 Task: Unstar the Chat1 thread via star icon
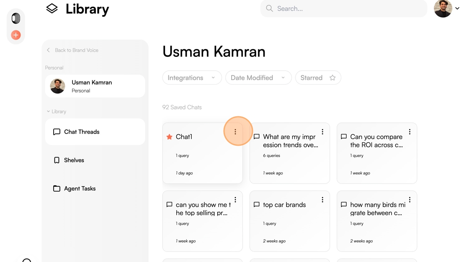(x=169, y=137)
